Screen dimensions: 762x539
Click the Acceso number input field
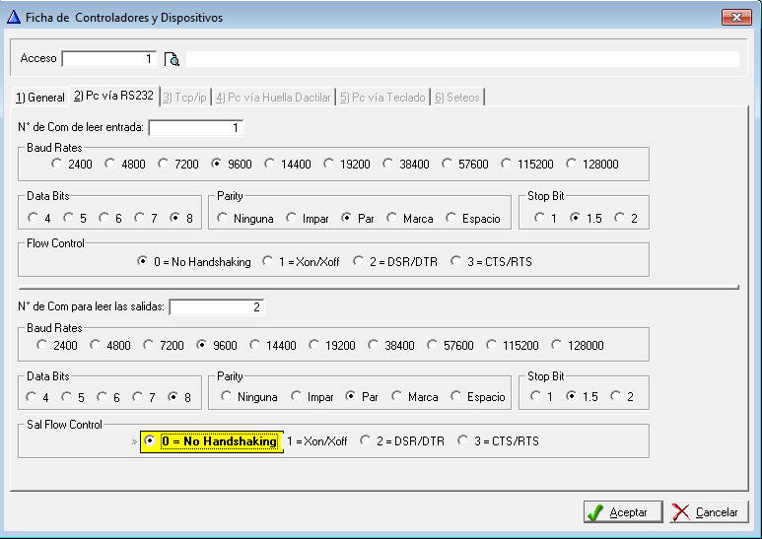coord(108,59)
